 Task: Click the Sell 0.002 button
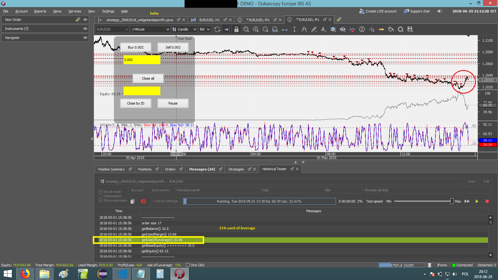(x=173, y=47)
